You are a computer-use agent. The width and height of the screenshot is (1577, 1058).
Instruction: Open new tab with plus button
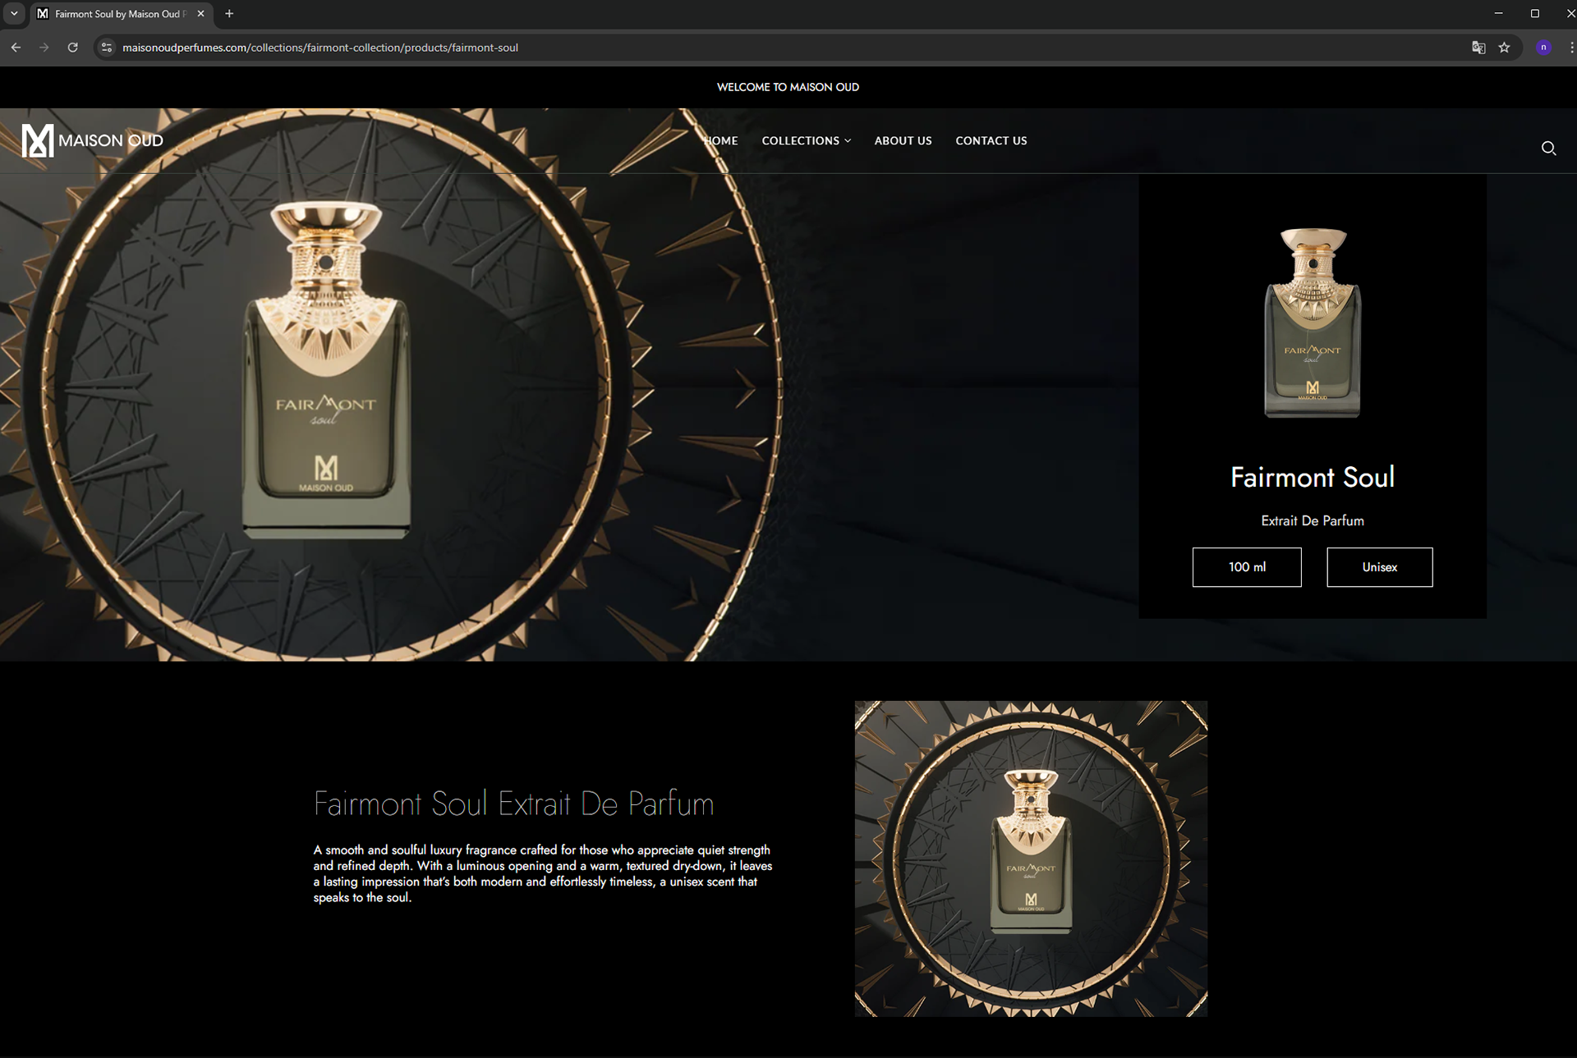click(229, 14)
